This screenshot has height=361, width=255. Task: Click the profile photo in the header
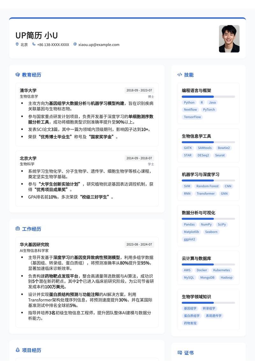(229, 39)
